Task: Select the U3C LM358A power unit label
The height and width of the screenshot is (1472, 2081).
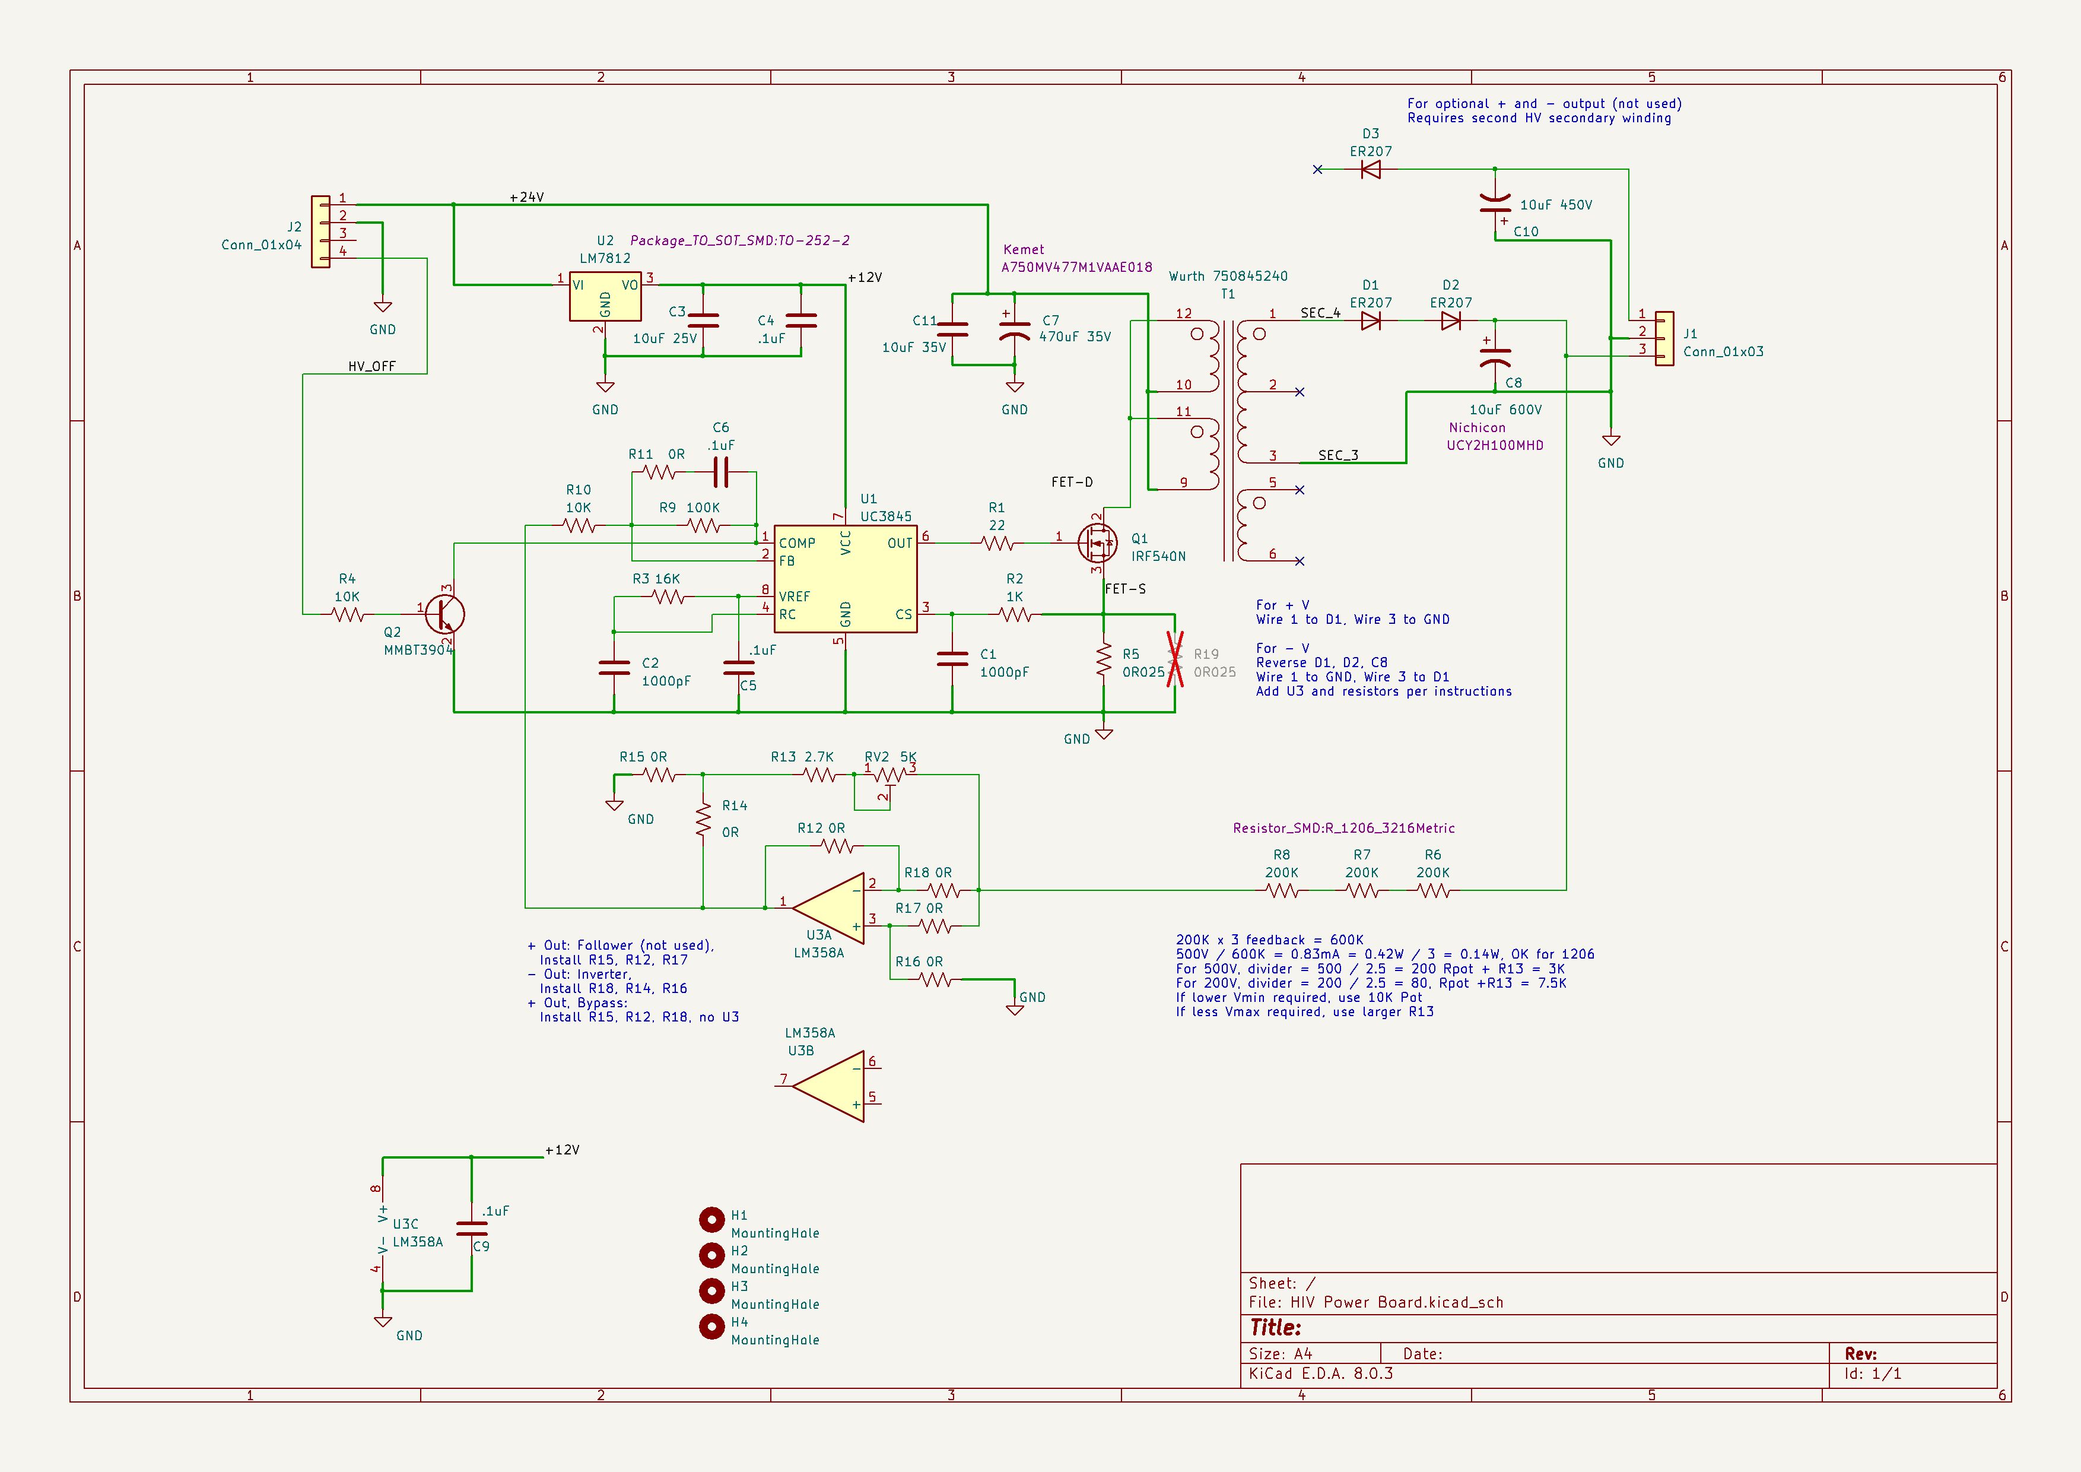Action: (x=418, y=1233)
